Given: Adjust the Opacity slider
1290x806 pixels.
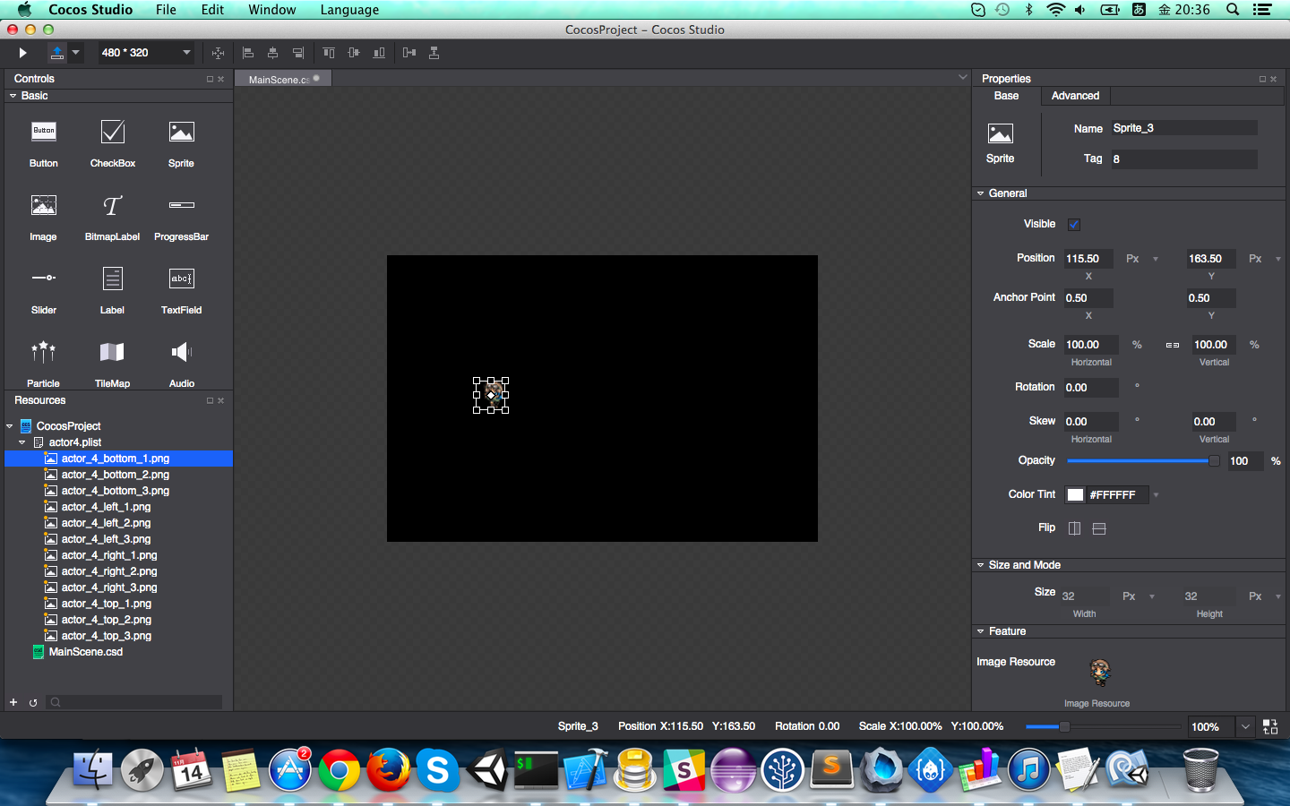Looking at the screenshot, I should (x=1142, y=461).
